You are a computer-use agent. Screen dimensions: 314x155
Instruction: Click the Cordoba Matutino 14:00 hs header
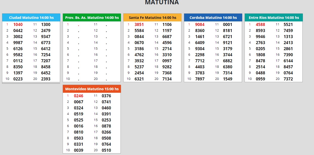tap(213, 18)
